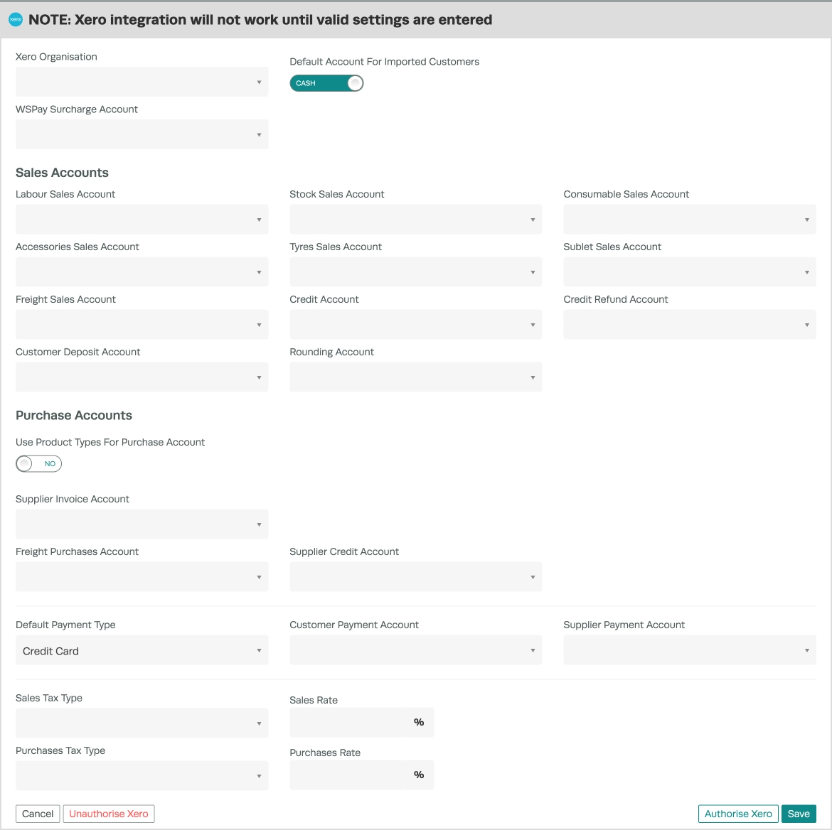Click the Purchases Rate input field
The image size is (832, 830).
(347, 775)
